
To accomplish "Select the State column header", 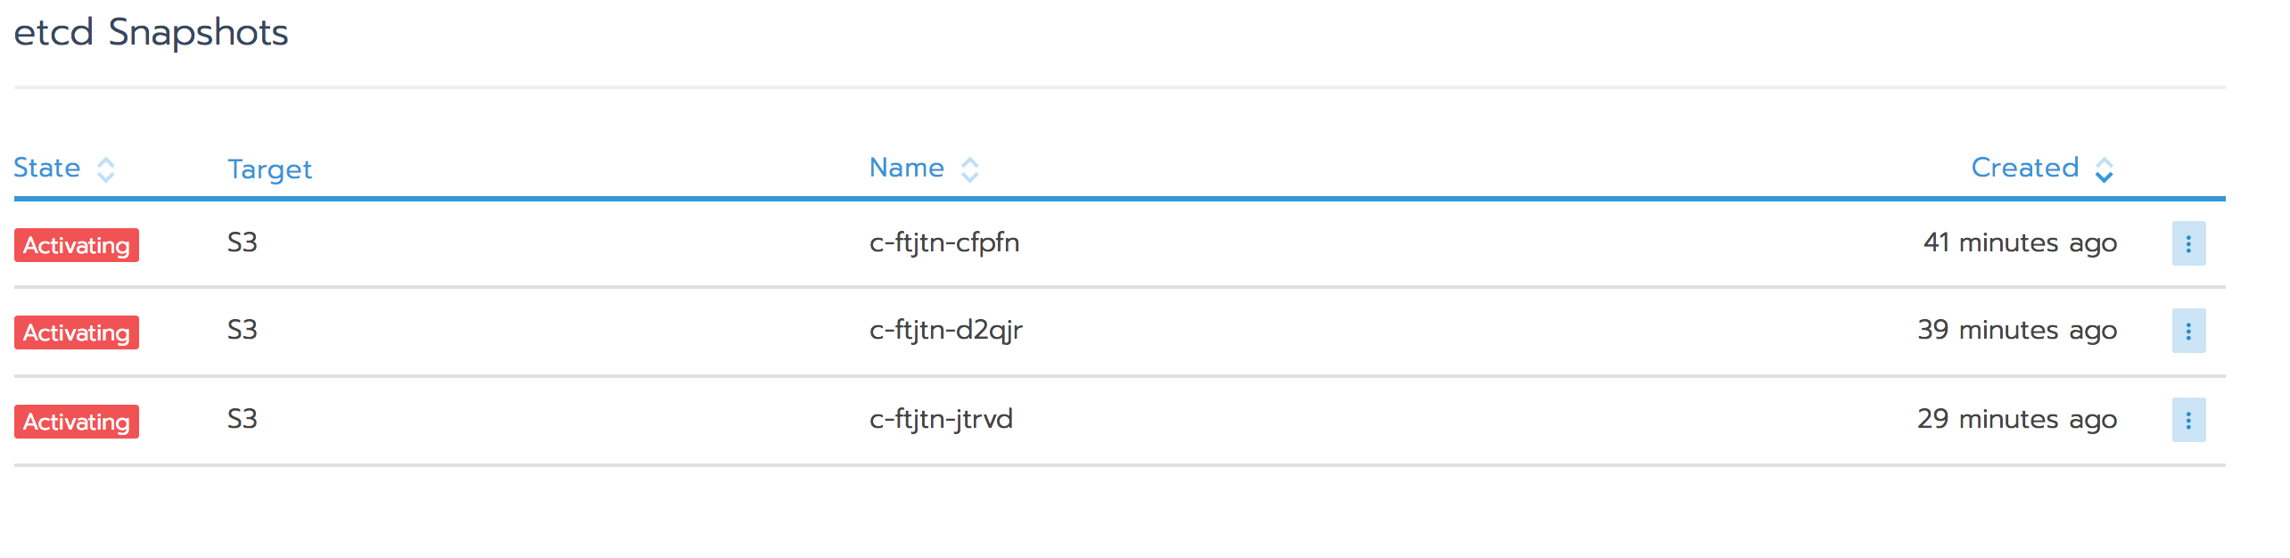I will pos(46,168).
